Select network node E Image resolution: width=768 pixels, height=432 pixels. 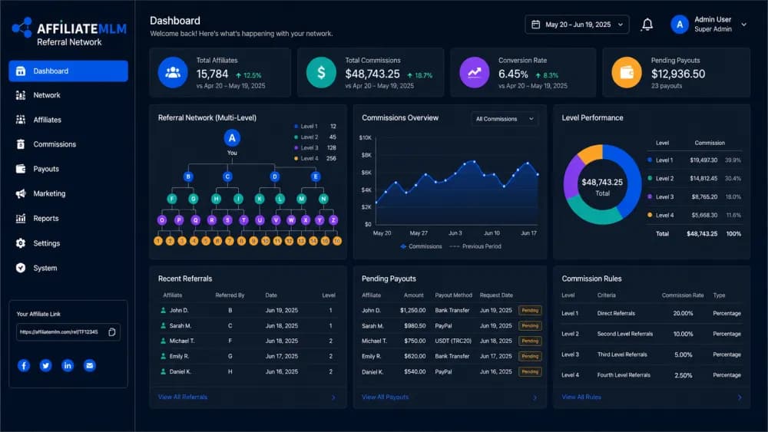[316, 176]
